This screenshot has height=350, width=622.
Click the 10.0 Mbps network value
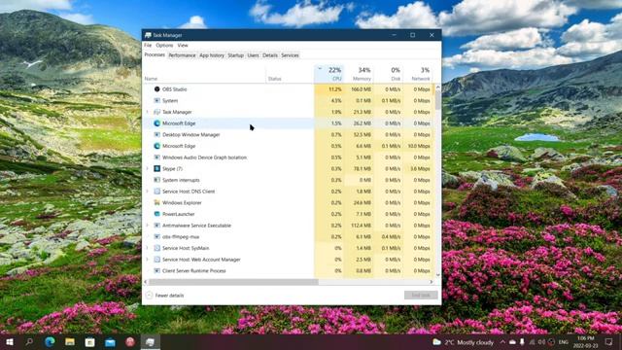pos(419,146)
